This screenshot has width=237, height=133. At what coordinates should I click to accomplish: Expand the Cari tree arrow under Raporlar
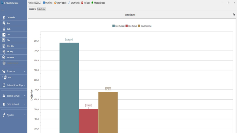click(3, 77)
